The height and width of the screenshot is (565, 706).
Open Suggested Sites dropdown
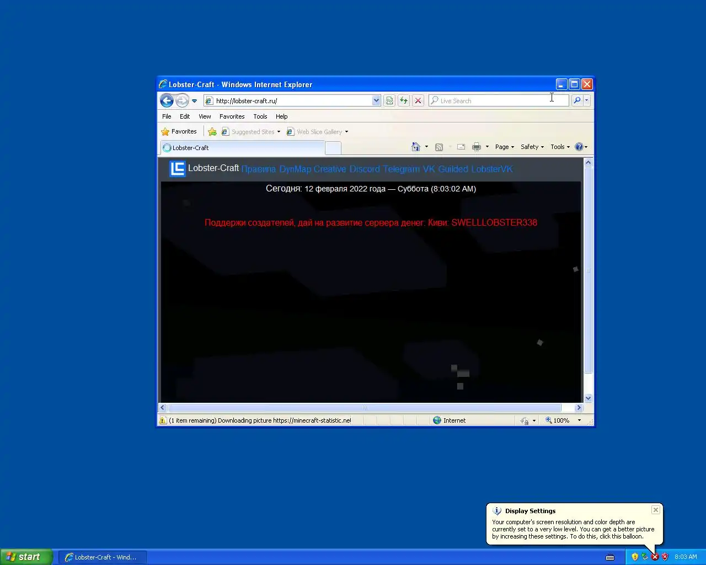click(251, 132)
